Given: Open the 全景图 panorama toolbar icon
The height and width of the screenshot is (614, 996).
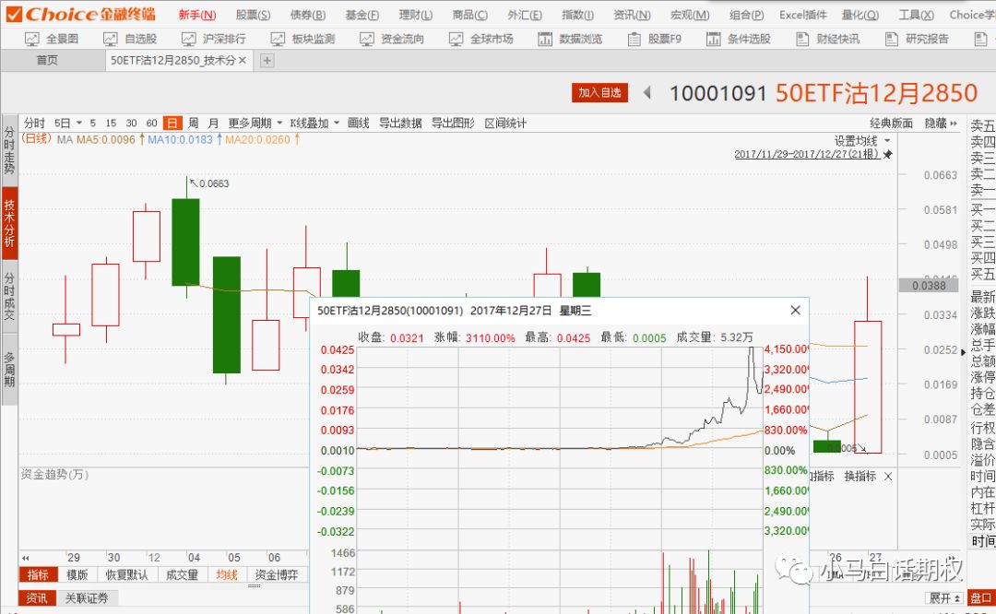Looking at the screenshot, I should click(52, 39).
